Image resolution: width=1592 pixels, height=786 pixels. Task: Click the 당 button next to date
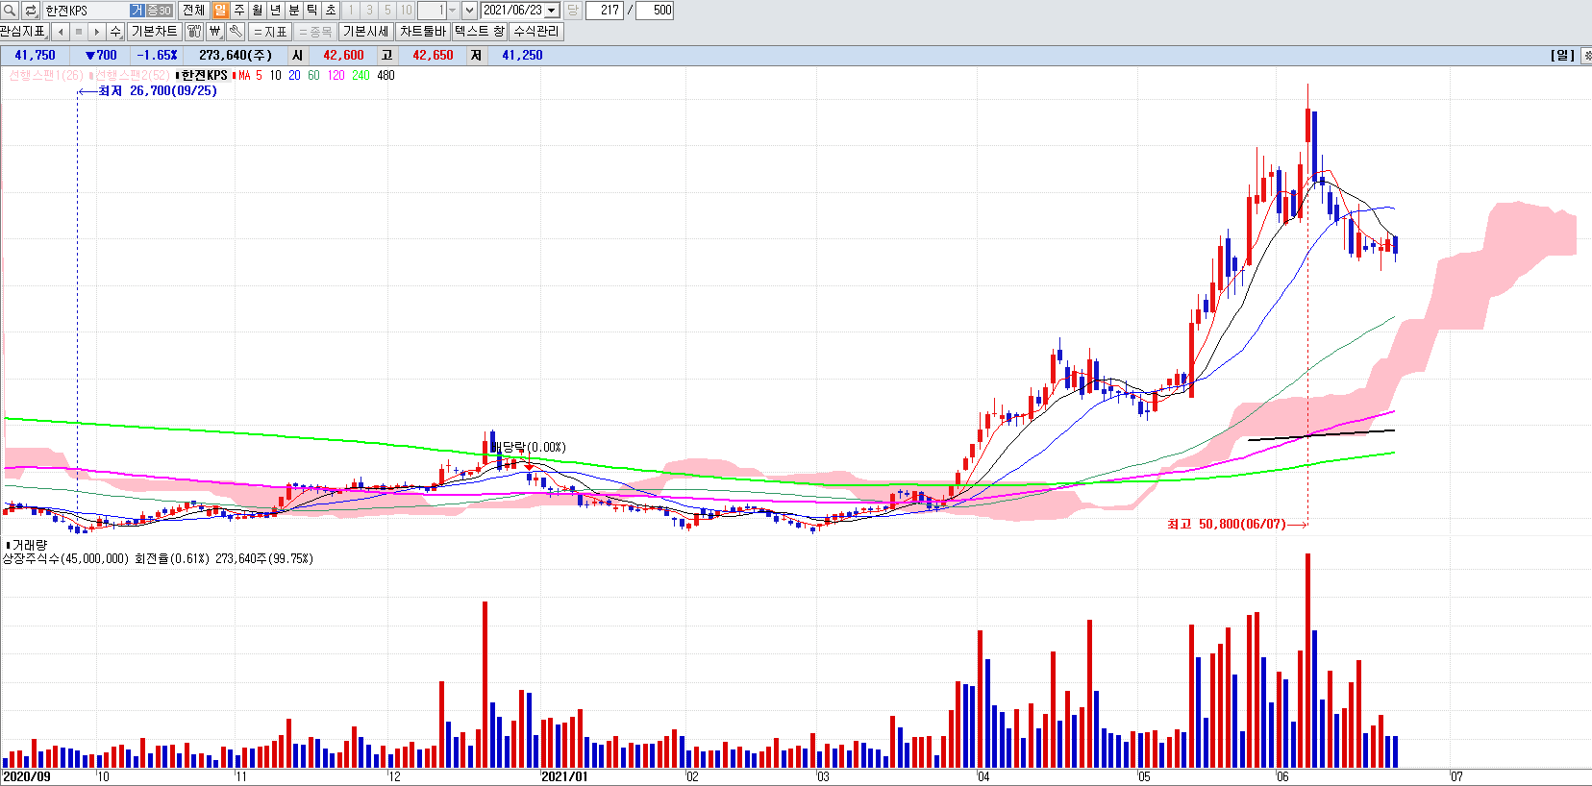(573, 11)
